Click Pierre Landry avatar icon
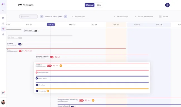This screenshot has width=181, height=107. pos(37,91)
